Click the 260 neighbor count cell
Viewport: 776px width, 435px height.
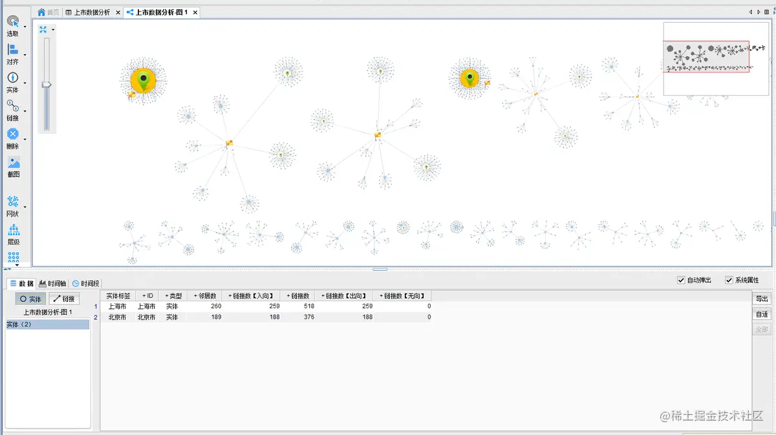[x=205, y=306]
